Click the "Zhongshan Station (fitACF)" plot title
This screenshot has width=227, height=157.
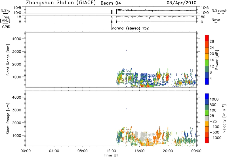coord(61,3)
